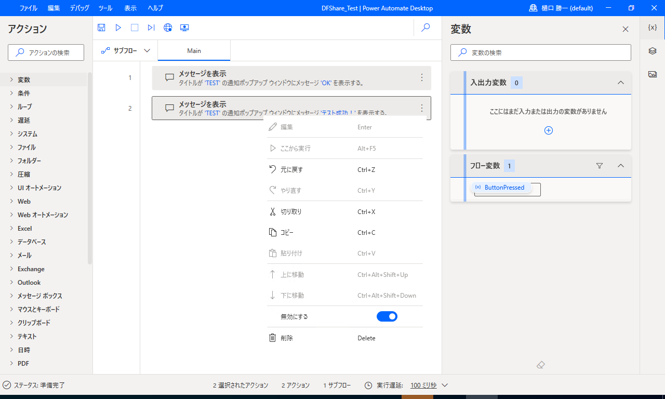The image size is (665, 399).
Task: Filter the flow variables
Action: point(600,166)
